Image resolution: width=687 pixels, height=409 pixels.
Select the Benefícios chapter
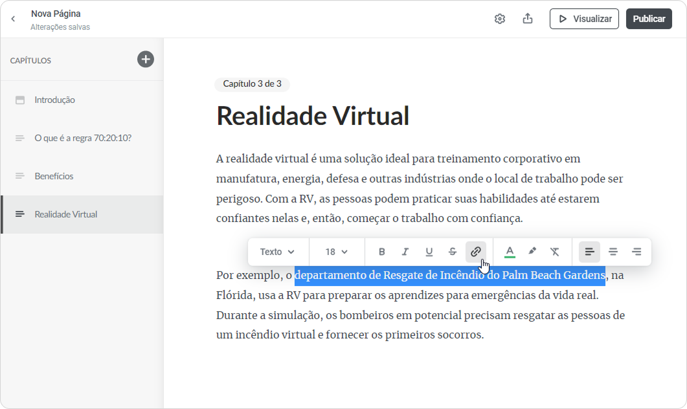point(54,176)
